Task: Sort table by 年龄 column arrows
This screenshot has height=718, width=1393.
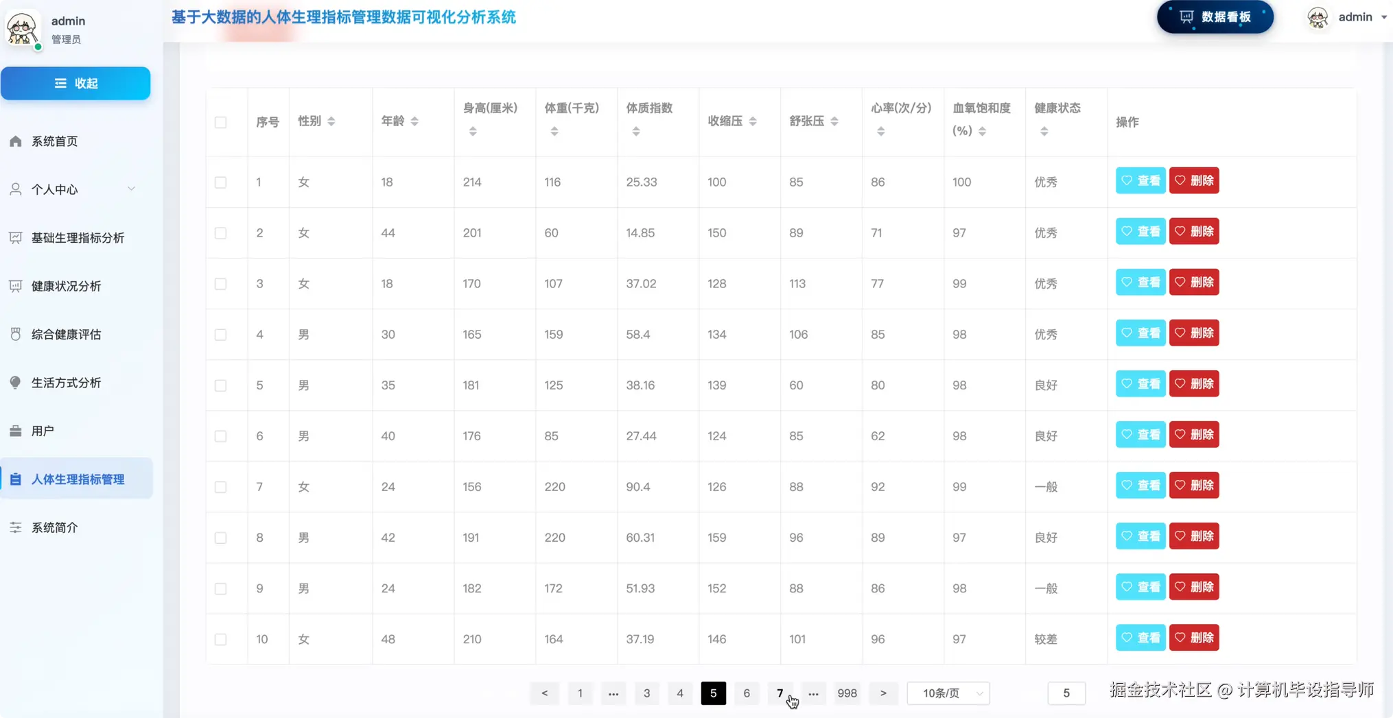Action: [415, 121]
